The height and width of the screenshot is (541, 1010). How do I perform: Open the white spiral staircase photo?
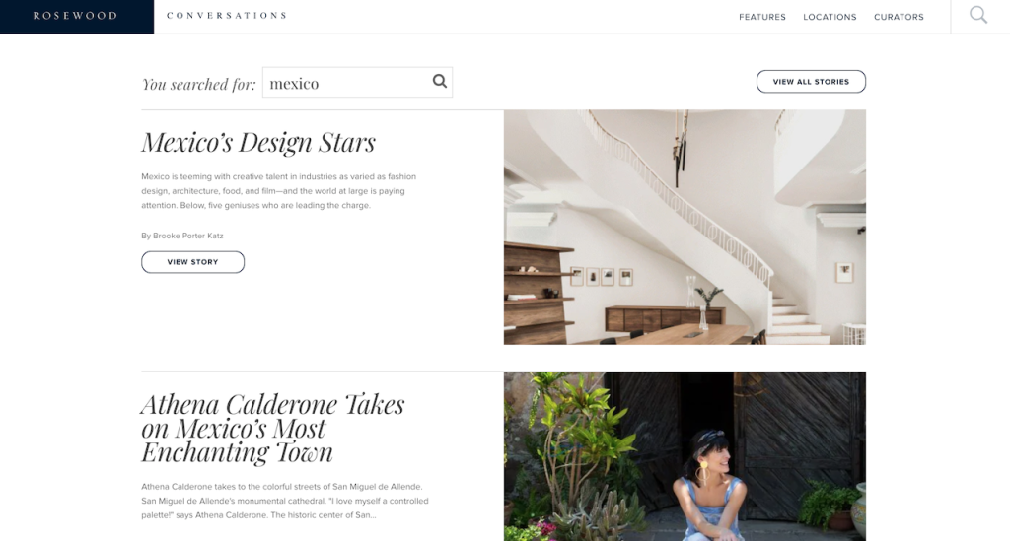click(x=685, y=227)
